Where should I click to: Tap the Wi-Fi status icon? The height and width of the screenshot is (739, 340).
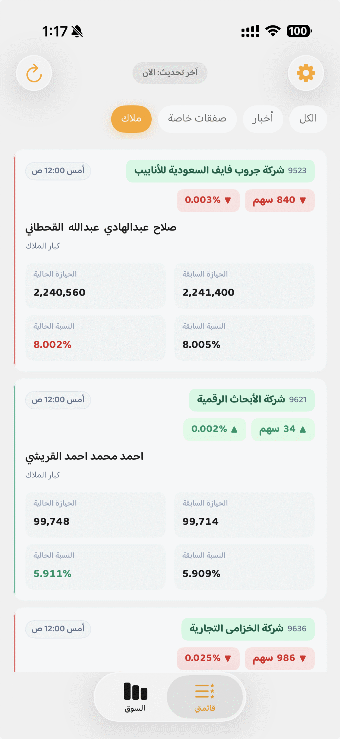pos(273,31)
